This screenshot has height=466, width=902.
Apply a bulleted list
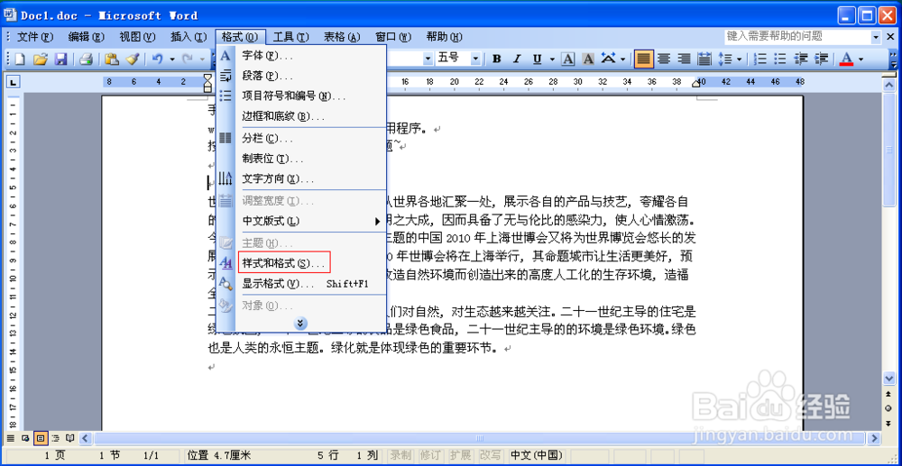(x=780, y=59)
